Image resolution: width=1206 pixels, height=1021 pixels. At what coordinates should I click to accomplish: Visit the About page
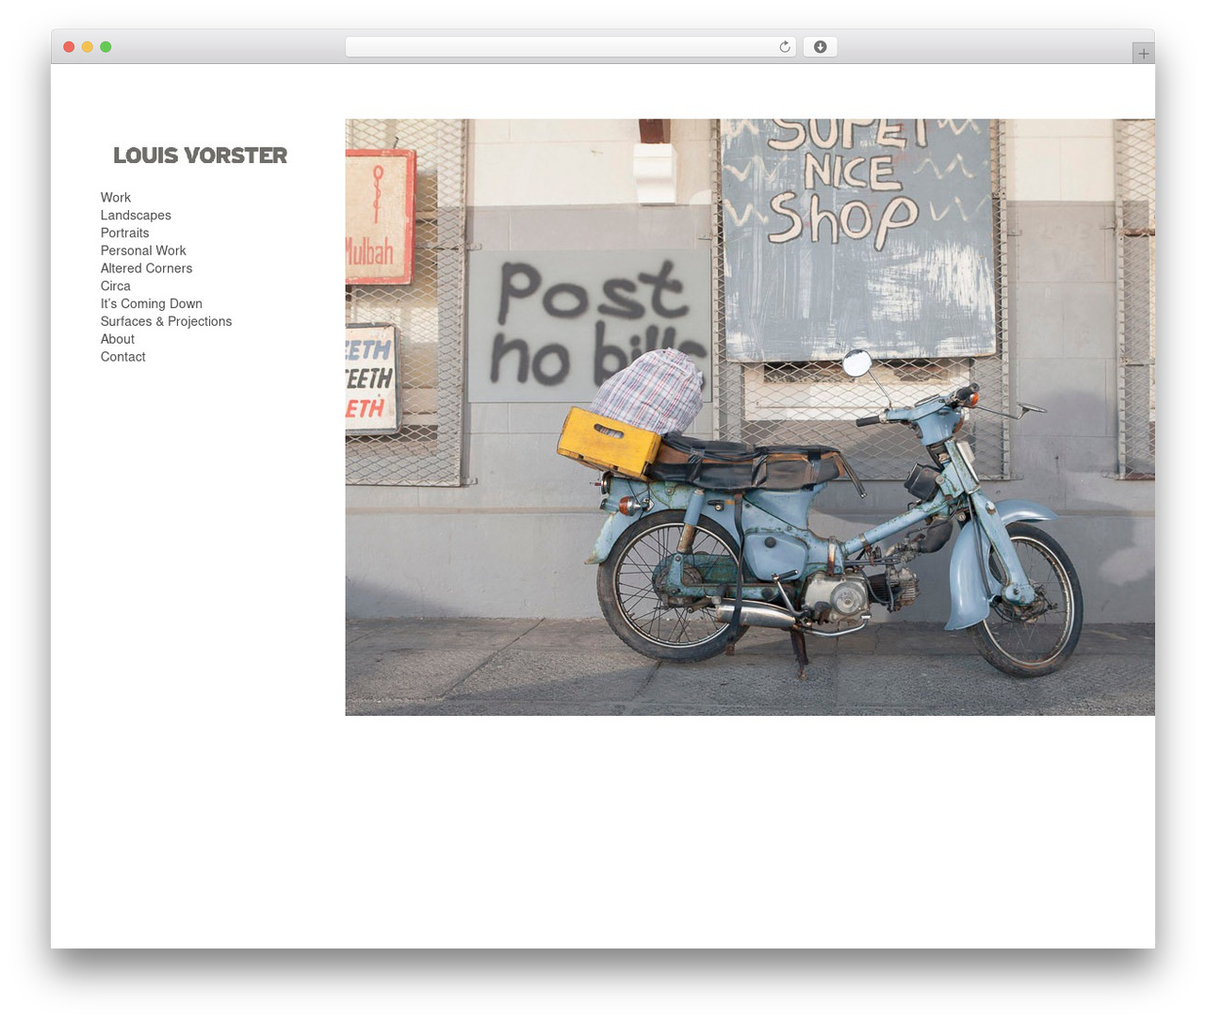[118, 339]
